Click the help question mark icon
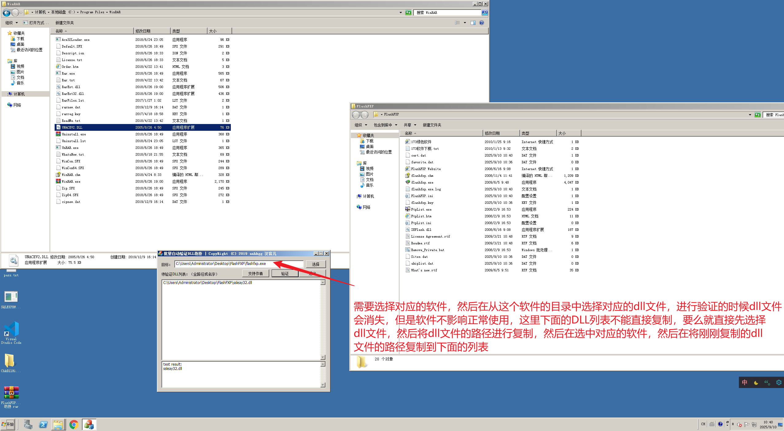The width and height of the screenshot is (784, 431). [x=482, y=23]
